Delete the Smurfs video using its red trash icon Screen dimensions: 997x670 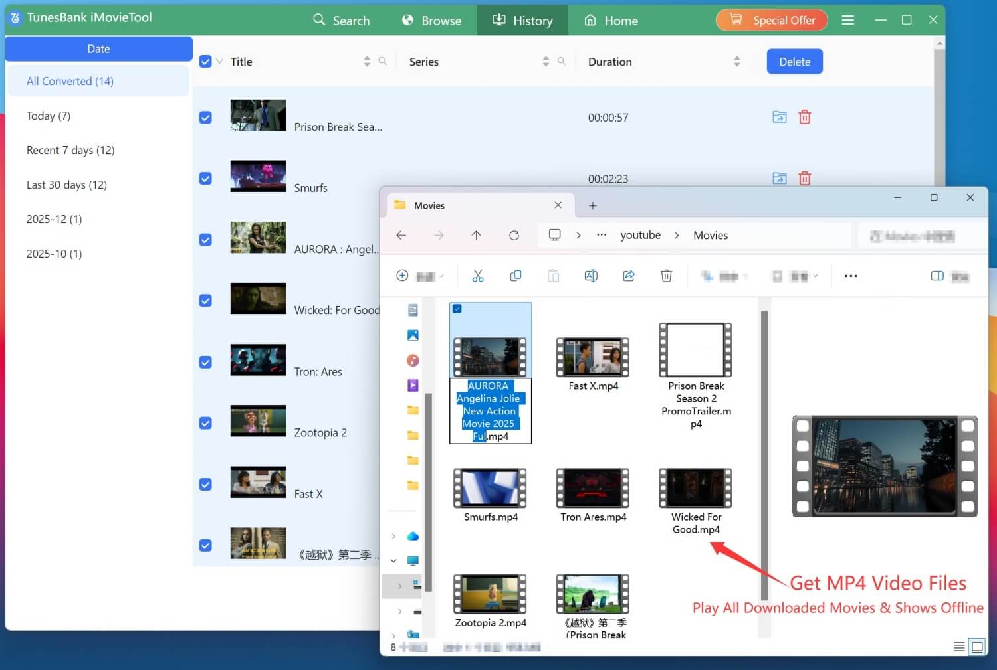tap(804, 178)
